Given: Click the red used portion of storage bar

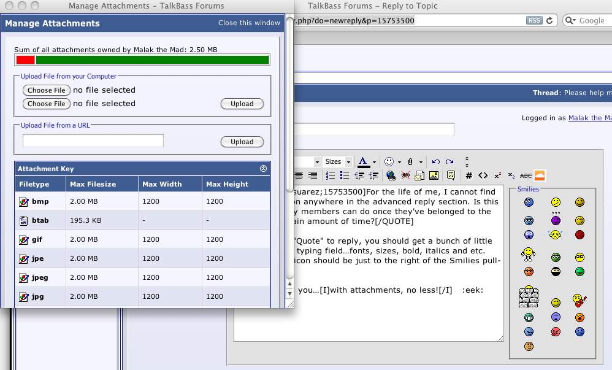Looking at the screenshot, I should (25, 60).
